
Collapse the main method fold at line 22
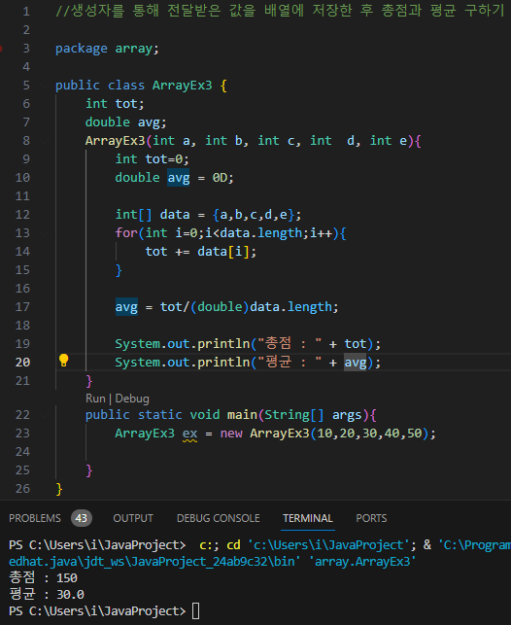(45, 415)
